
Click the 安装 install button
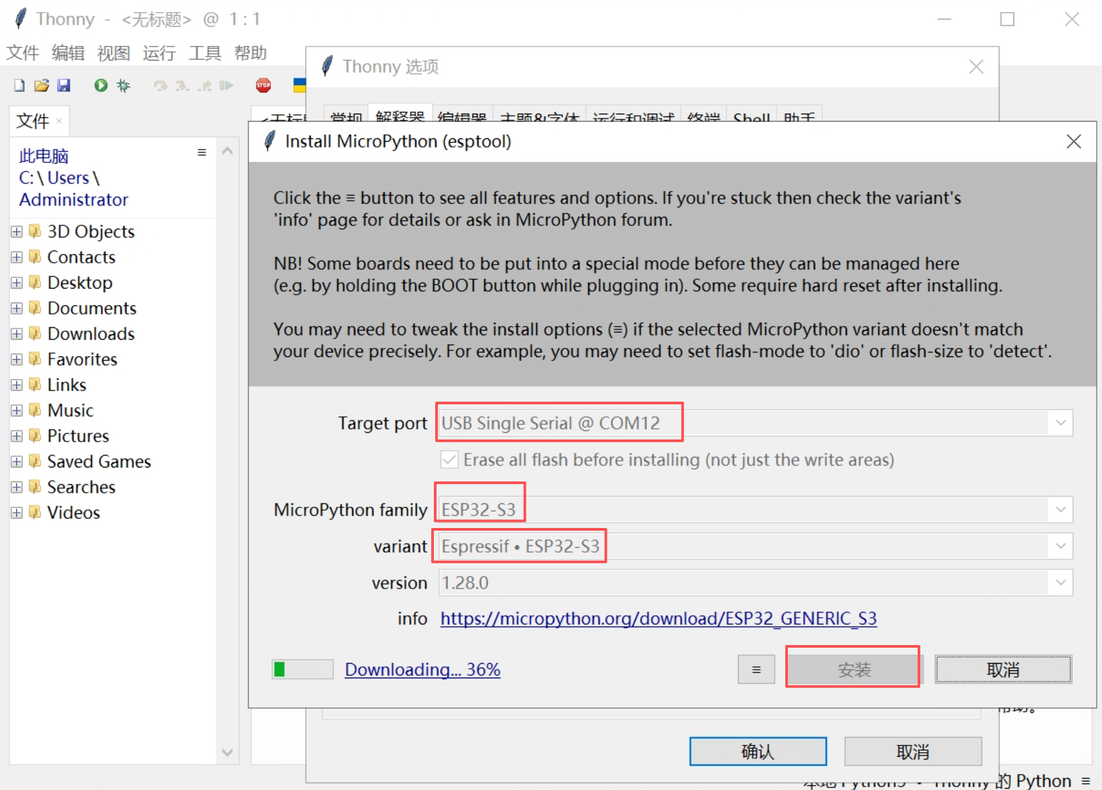pos(853,669)
